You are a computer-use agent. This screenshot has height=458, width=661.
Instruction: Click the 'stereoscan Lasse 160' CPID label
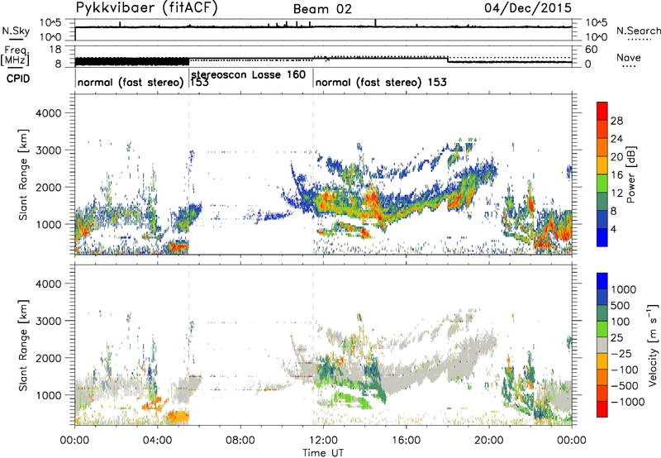pyautogui.click(x=249, y=74)
